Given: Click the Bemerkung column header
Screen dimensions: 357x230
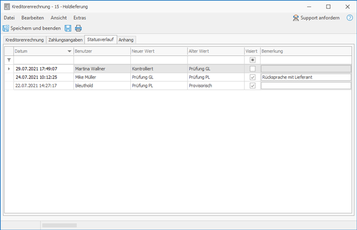Looking at the screenshot, I should point(306,51).
